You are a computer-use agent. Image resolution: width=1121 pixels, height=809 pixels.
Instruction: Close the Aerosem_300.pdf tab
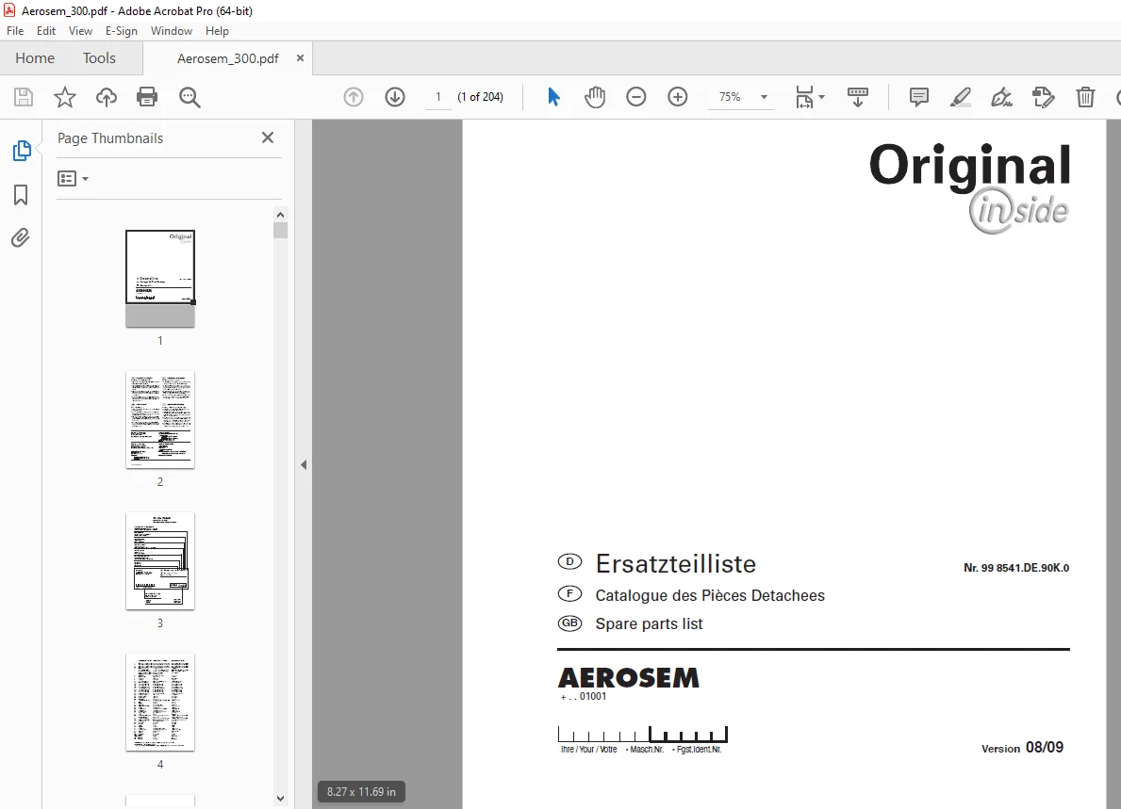coord(300,57)
